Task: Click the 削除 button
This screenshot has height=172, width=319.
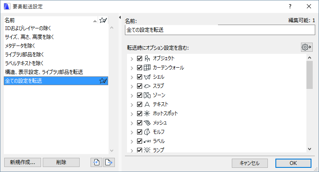Action: click(61, 162)
